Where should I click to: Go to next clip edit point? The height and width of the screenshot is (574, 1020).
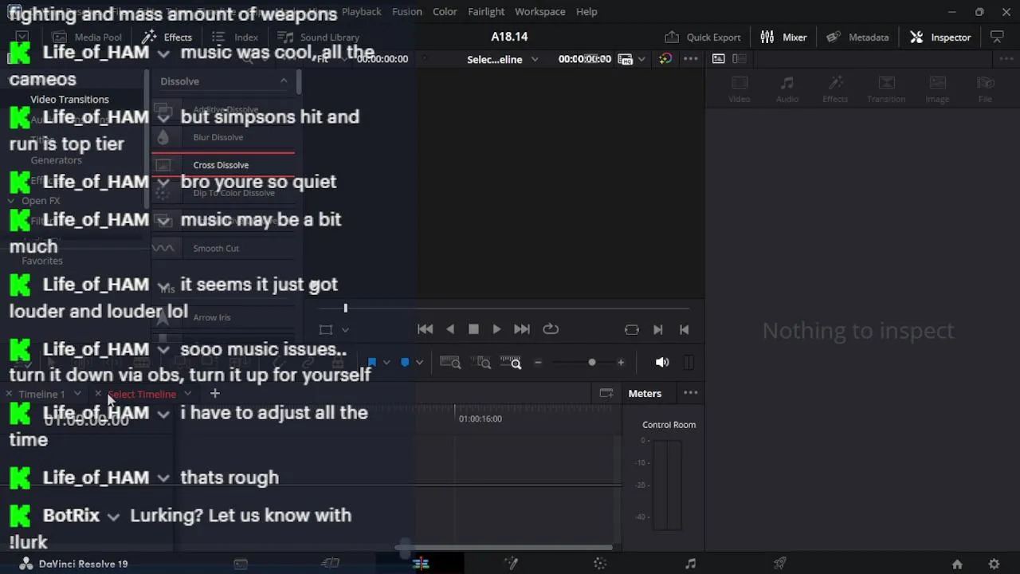(658, 329)
